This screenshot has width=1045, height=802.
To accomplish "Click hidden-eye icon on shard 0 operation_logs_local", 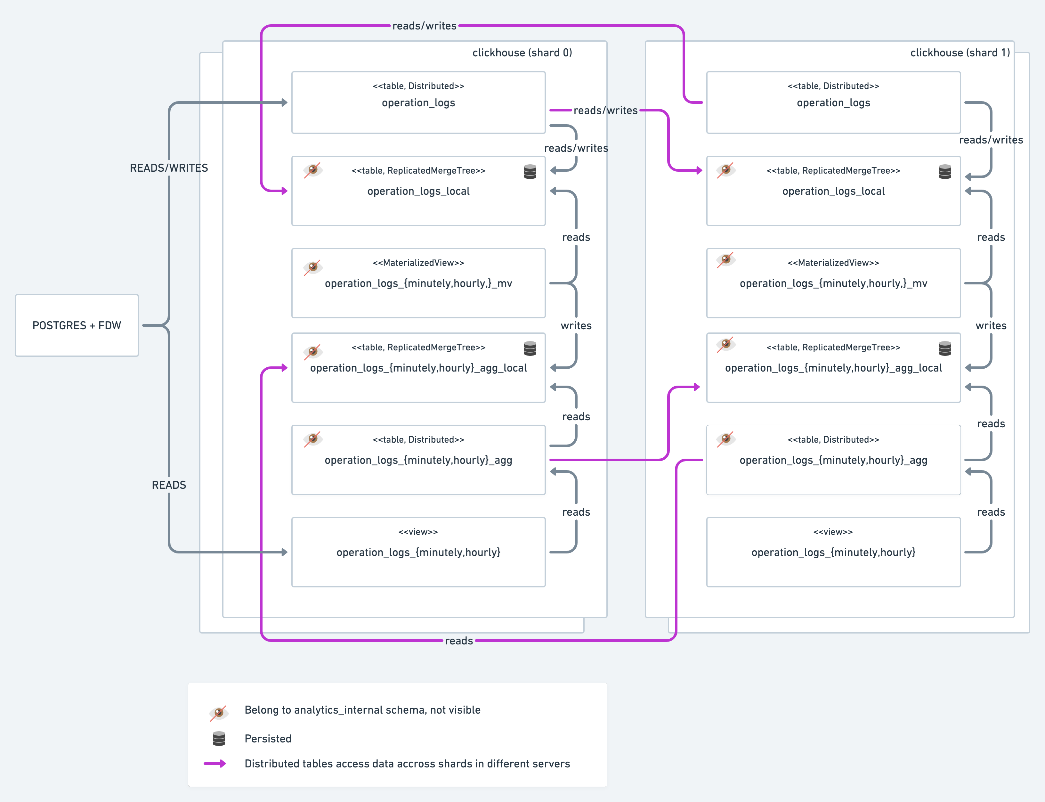I will (x=312, y=170).
